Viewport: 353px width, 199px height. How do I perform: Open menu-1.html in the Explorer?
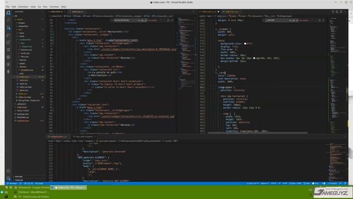23,111
